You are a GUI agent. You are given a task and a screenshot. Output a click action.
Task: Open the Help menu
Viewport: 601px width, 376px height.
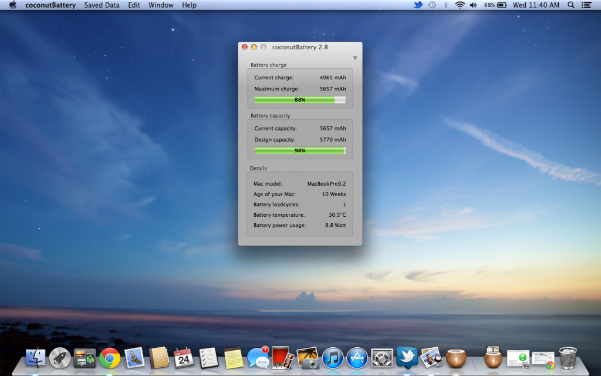click(x=189, y=5)
